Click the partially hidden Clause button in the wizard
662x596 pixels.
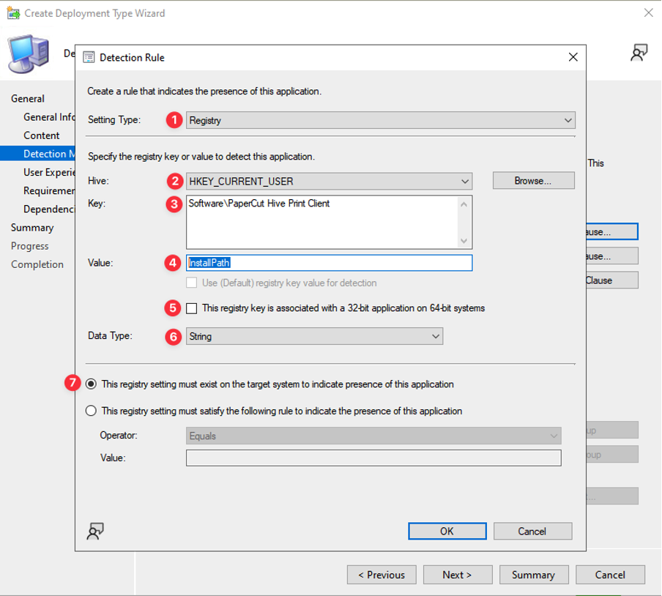click(611, 280)
